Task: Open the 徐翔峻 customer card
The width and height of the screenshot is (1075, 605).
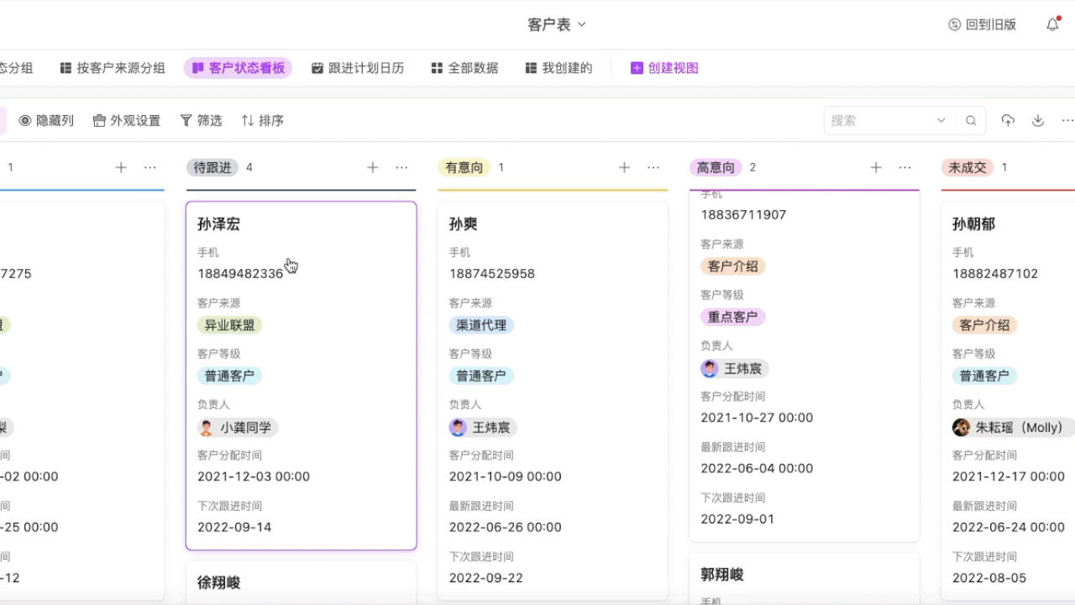Action: [x=302, y=582]
